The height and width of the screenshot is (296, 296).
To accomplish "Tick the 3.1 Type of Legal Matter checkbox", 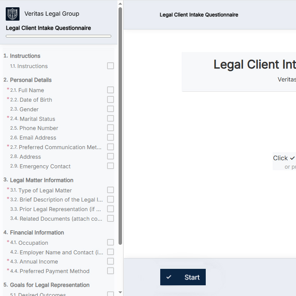I will pyautogui.click(x=111, y=190).
